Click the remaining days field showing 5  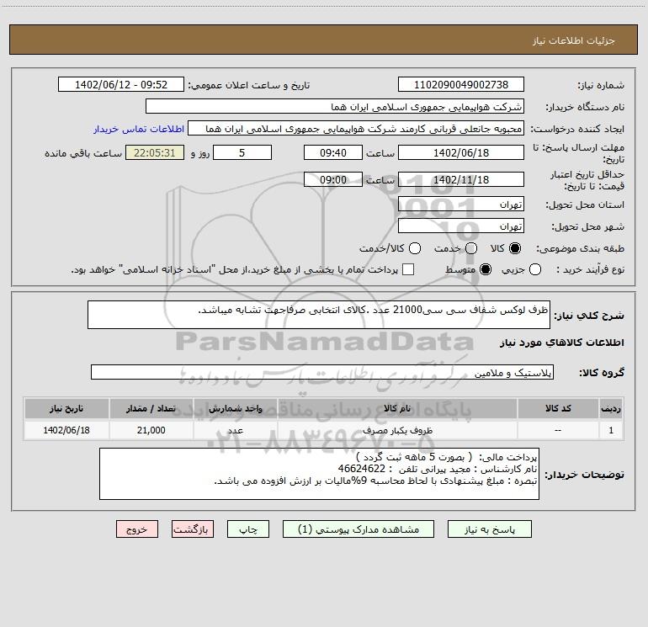pos(242,152)
